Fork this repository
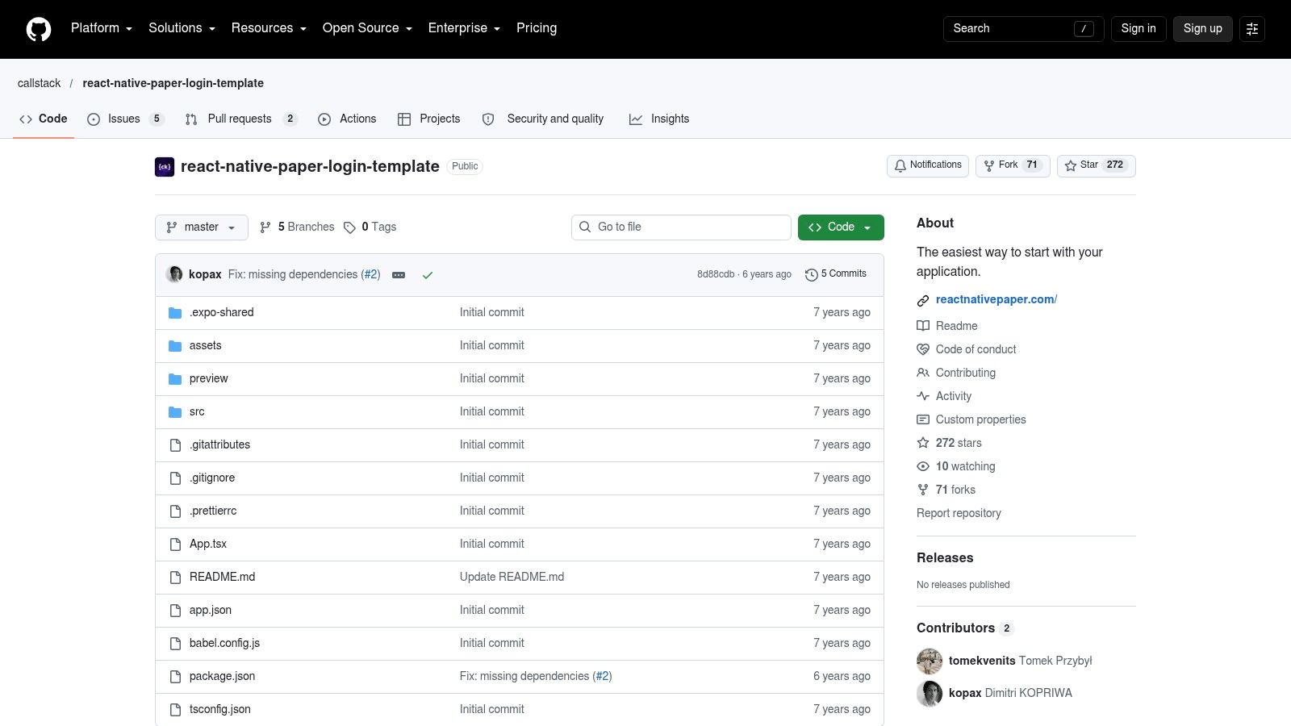The height and width of the screenshot is (726, 1291). [x=1013, y=165]
